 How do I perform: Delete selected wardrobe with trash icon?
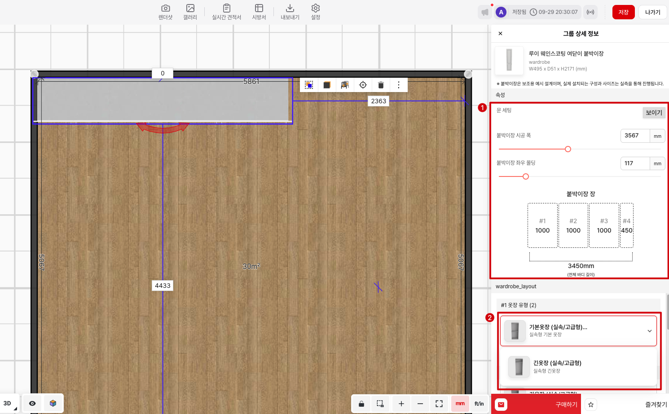(381, 85)
